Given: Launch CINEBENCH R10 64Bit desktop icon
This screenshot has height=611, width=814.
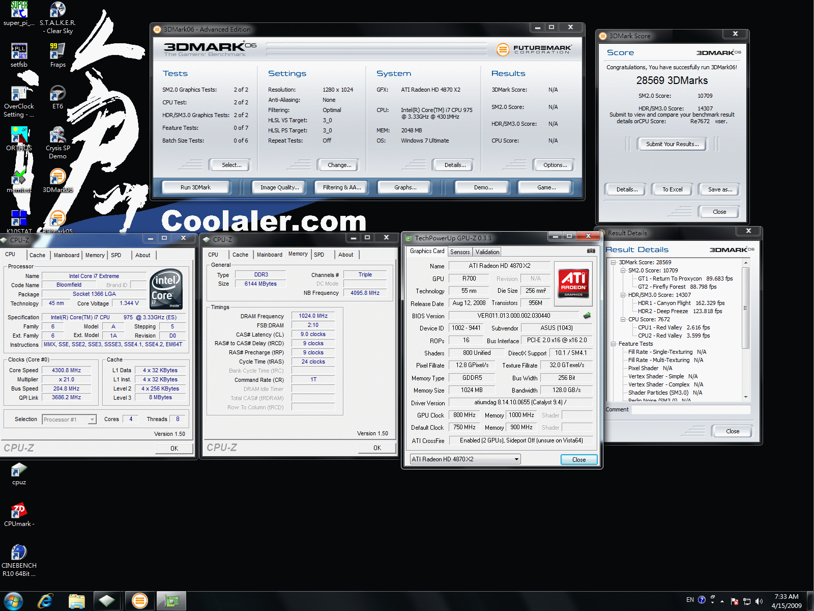Looking at the screenshot, I should tap(19, 561).
